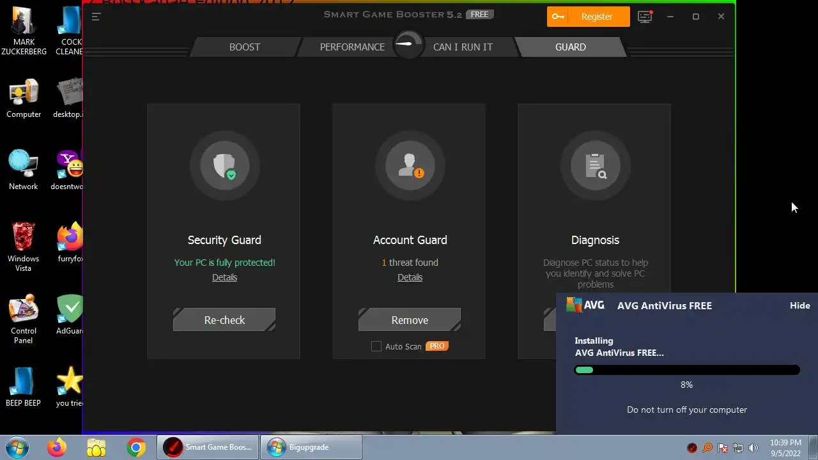Click the '1 threat found' text
This screenshot has width=818, height=460.
point(410,263)
